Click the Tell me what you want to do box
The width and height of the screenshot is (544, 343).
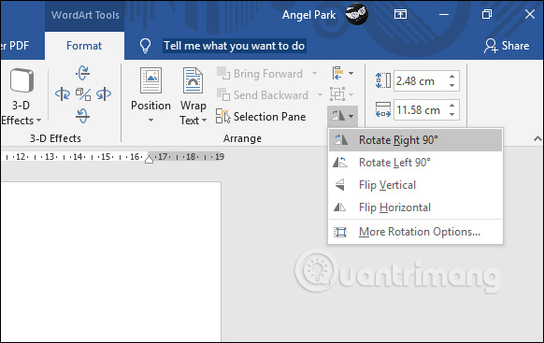tap(235, 46)
